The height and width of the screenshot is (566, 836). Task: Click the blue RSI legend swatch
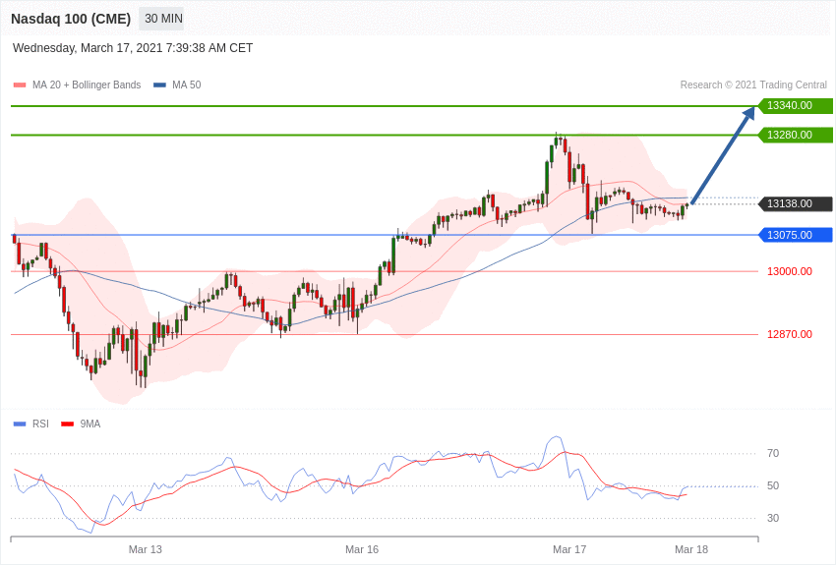[x=20, y=424]
